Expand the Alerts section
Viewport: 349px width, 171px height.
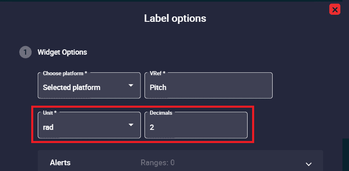[x=180, y=162]
